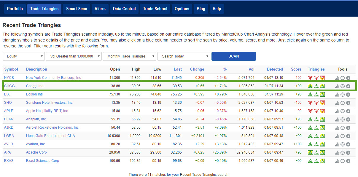This screenshot has width=358, height=177.
Task: Click the down-arrow icon for APLE
Action: (x=348, y=111)
